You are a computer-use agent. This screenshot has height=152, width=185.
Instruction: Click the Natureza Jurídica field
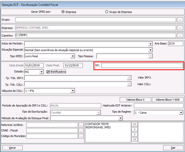tap(52, 125)
